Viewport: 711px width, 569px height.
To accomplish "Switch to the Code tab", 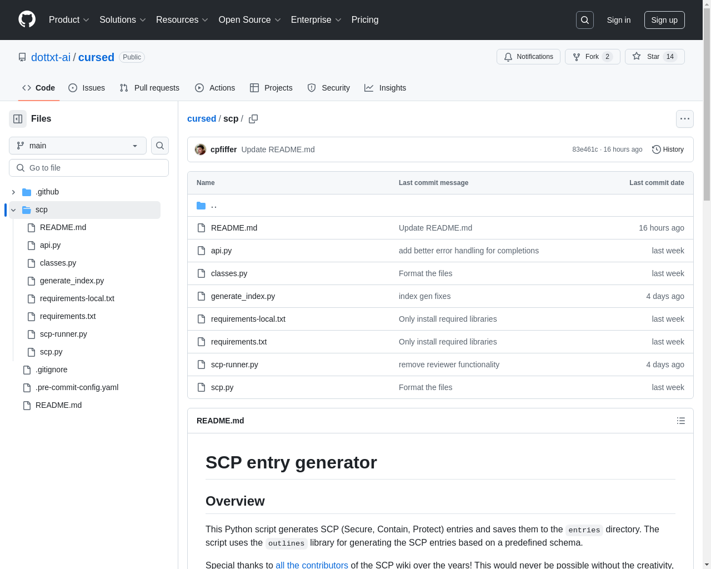I will pyautogui.click(x=39, y=88).
